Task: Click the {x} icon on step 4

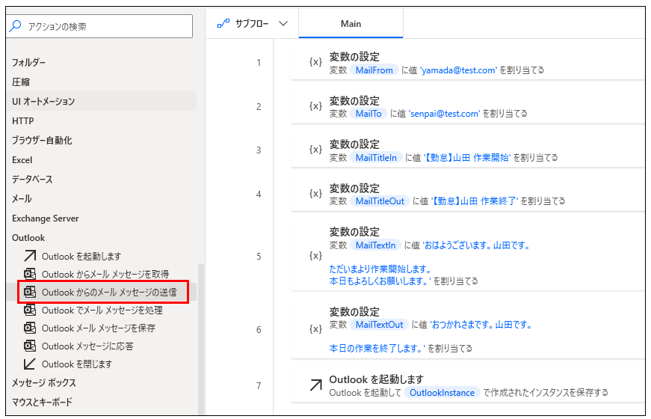Action: 315,194
